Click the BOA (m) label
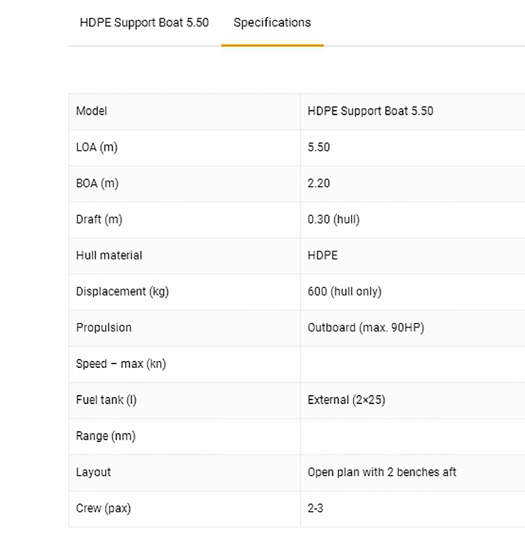This screenshot has height=556, width=525. (97, 183)
